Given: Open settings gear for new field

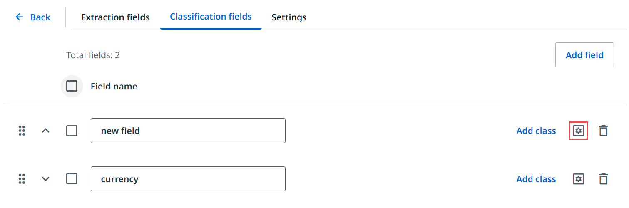Looking at the screenshot, I should tap(578, 131).
